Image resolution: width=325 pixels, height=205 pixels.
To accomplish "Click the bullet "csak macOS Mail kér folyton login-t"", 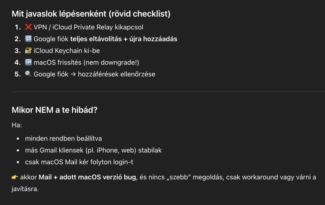I will pos(78,162).
